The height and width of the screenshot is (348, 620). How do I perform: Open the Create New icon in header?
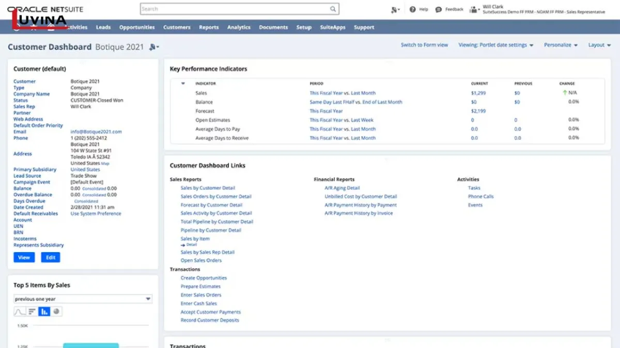coord(395,9)
